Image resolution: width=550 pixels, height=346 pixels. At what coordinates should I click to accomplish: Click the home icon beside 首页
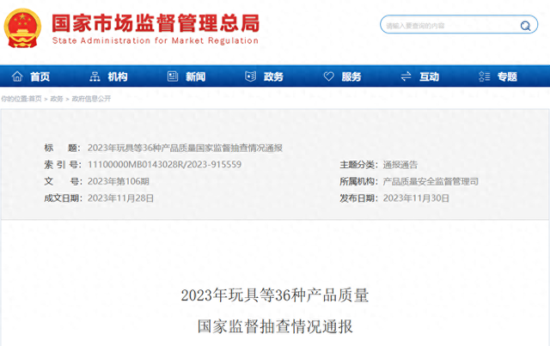tap(17, 76)
